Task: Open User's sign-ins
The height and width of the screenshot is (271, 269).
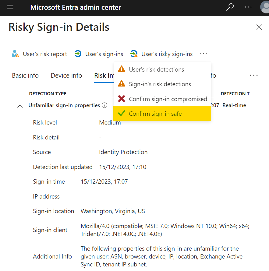Action: [x=99, y=54]
